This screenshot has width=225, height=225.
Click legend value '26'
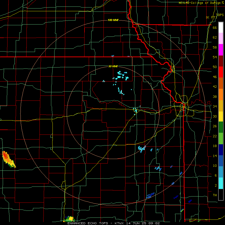[215, 126]
